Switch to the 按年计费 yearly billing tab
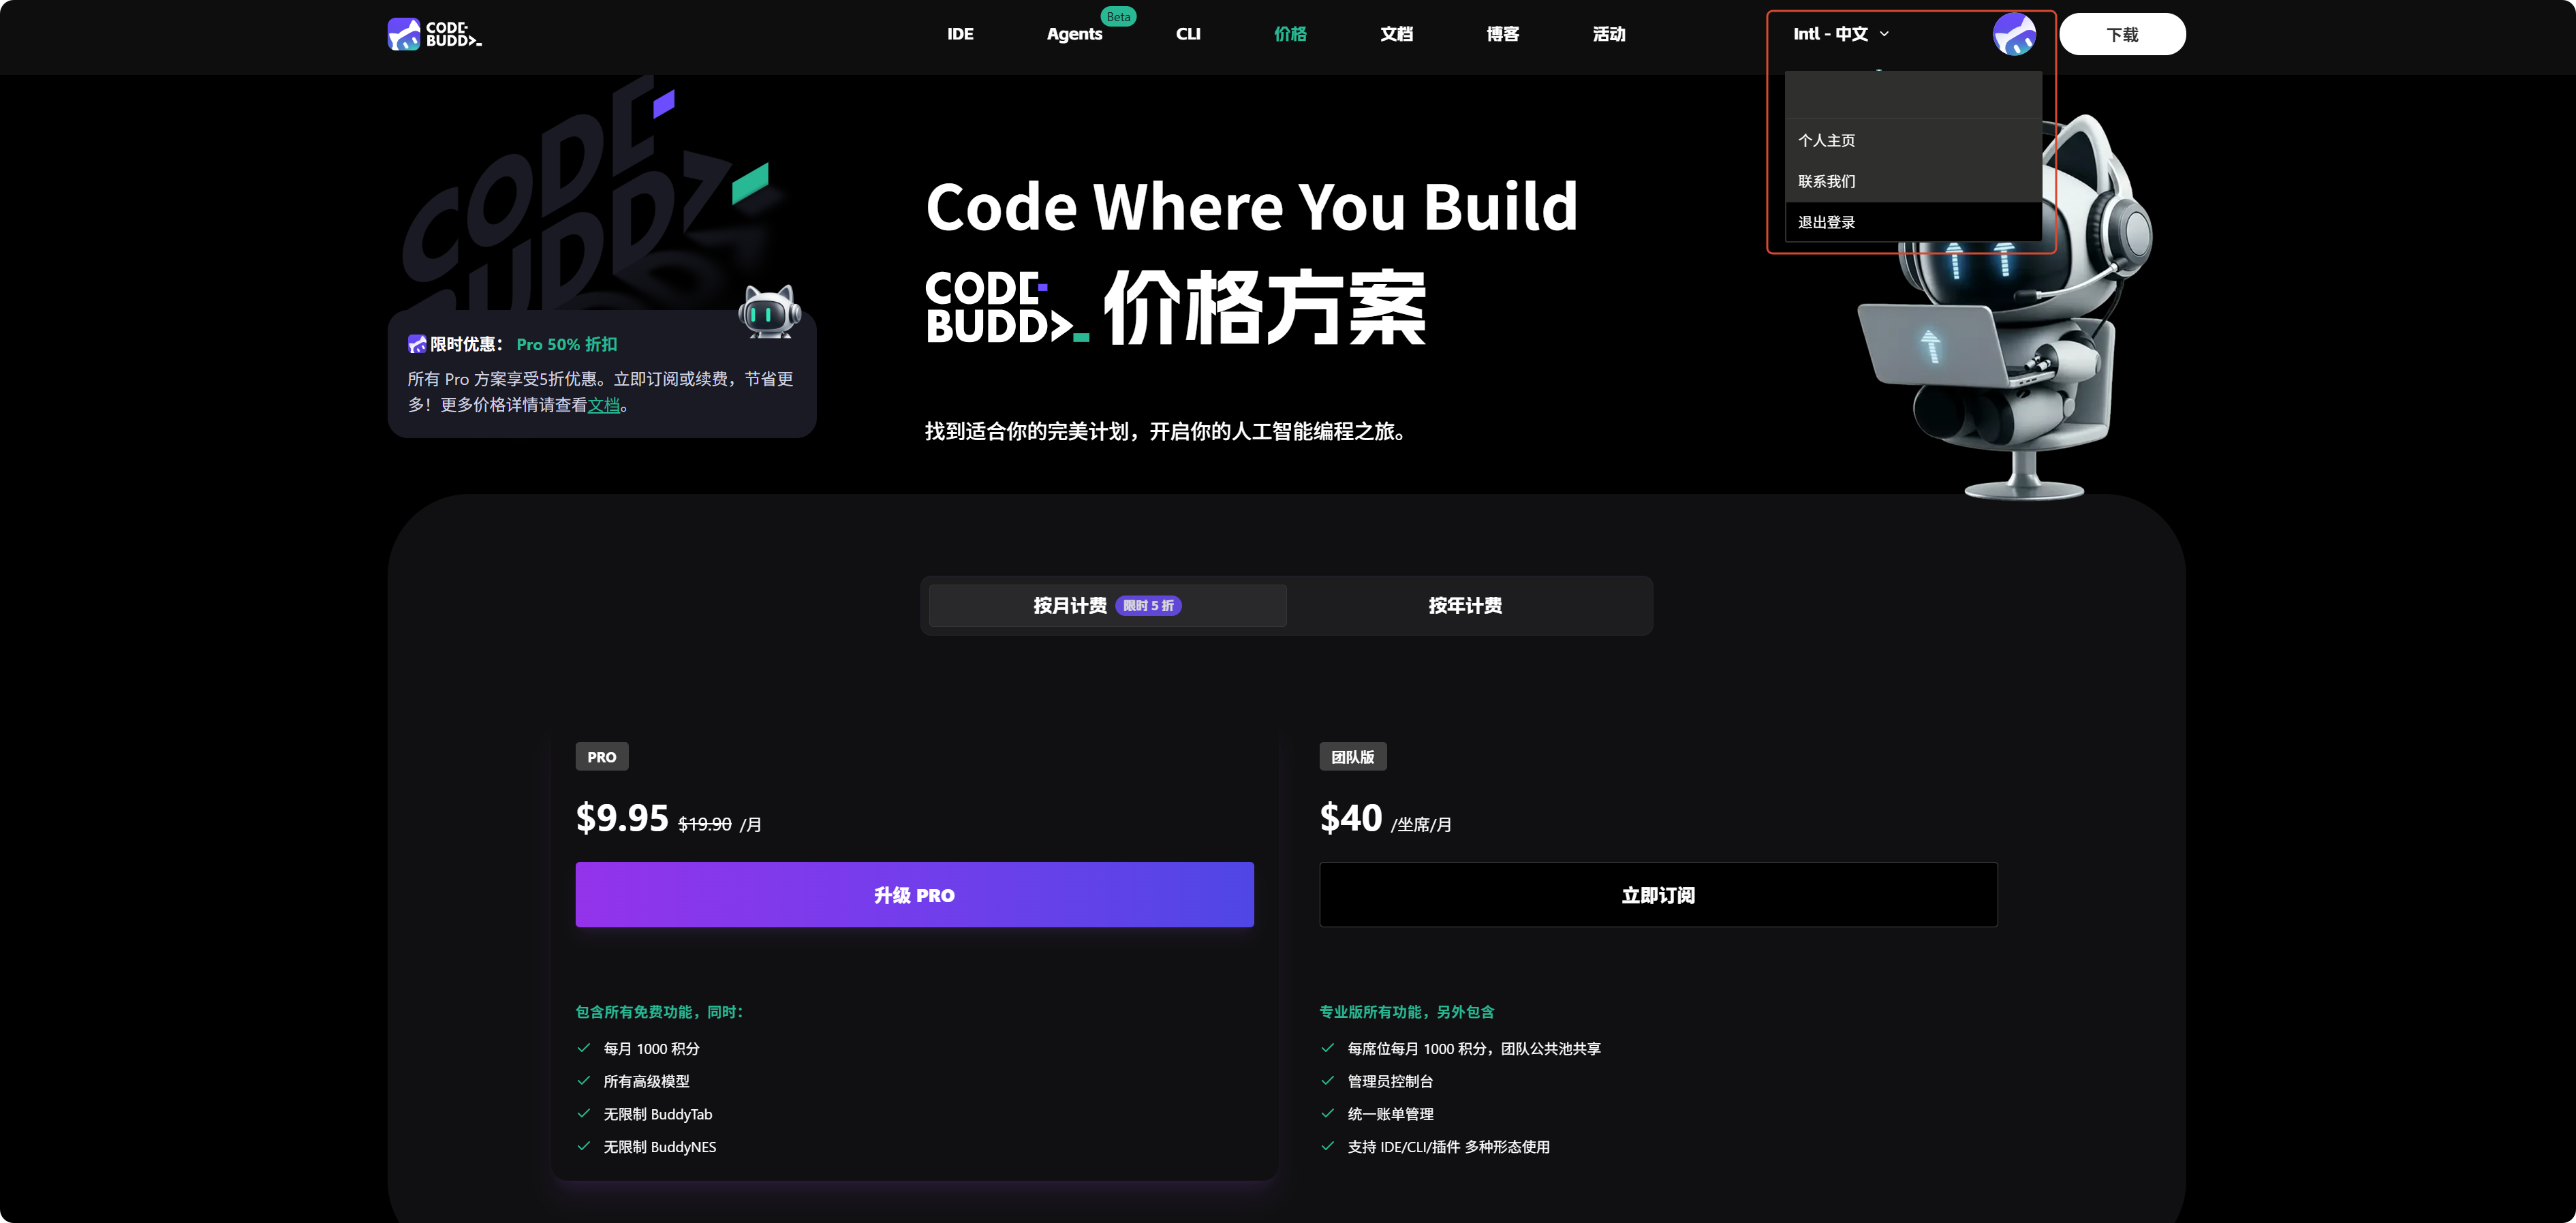Viewport: 2576px width, 1223px height. point(1465,605)
